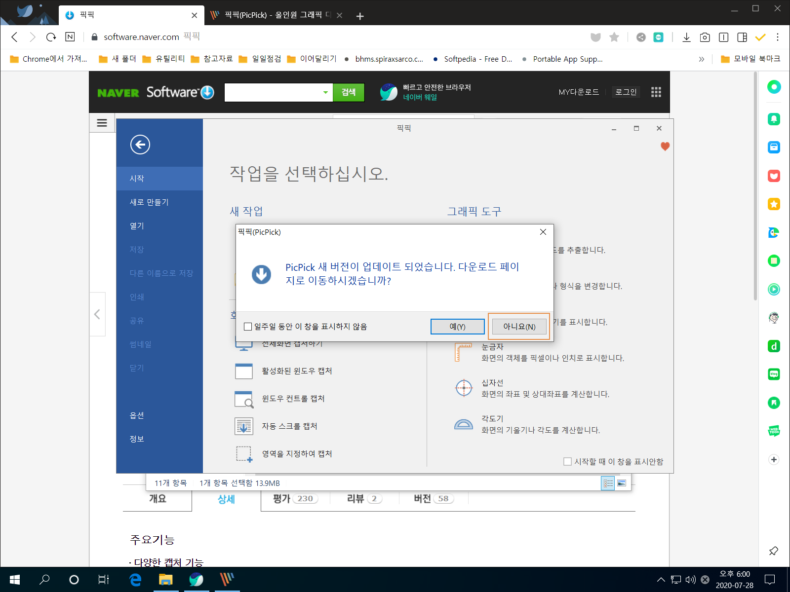
Task: Select 새로 만들기 in the PicPick sidebar
Action: pyautogui.click(x=159, y=202)
